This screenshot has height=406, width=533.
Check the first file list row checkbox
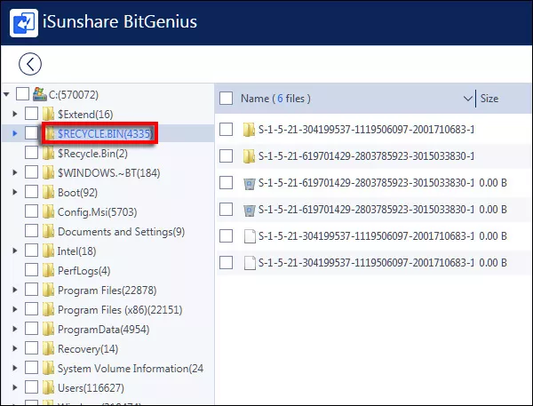coord(226,129)
